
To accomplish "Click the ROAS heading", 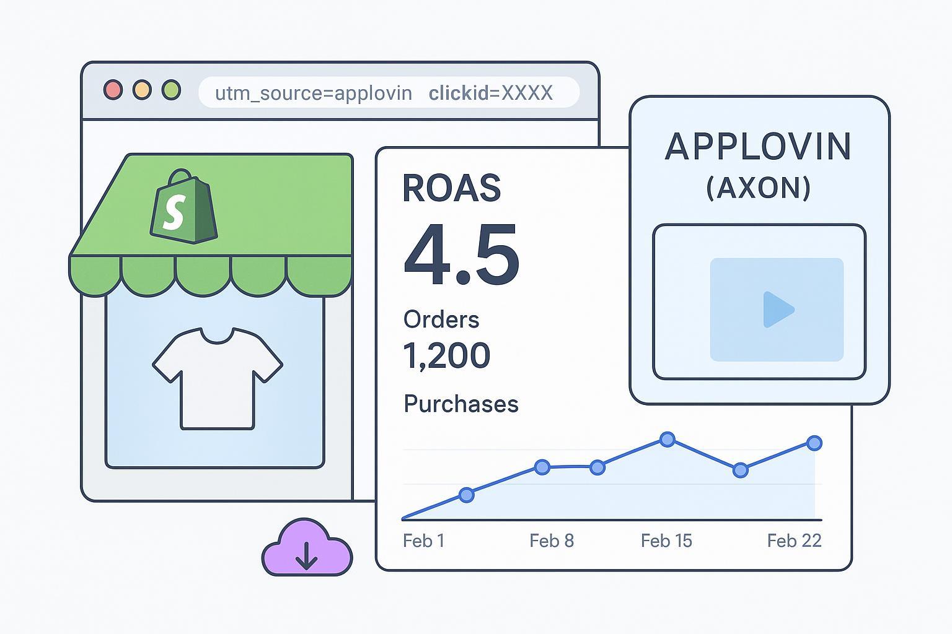I will 452,188.
